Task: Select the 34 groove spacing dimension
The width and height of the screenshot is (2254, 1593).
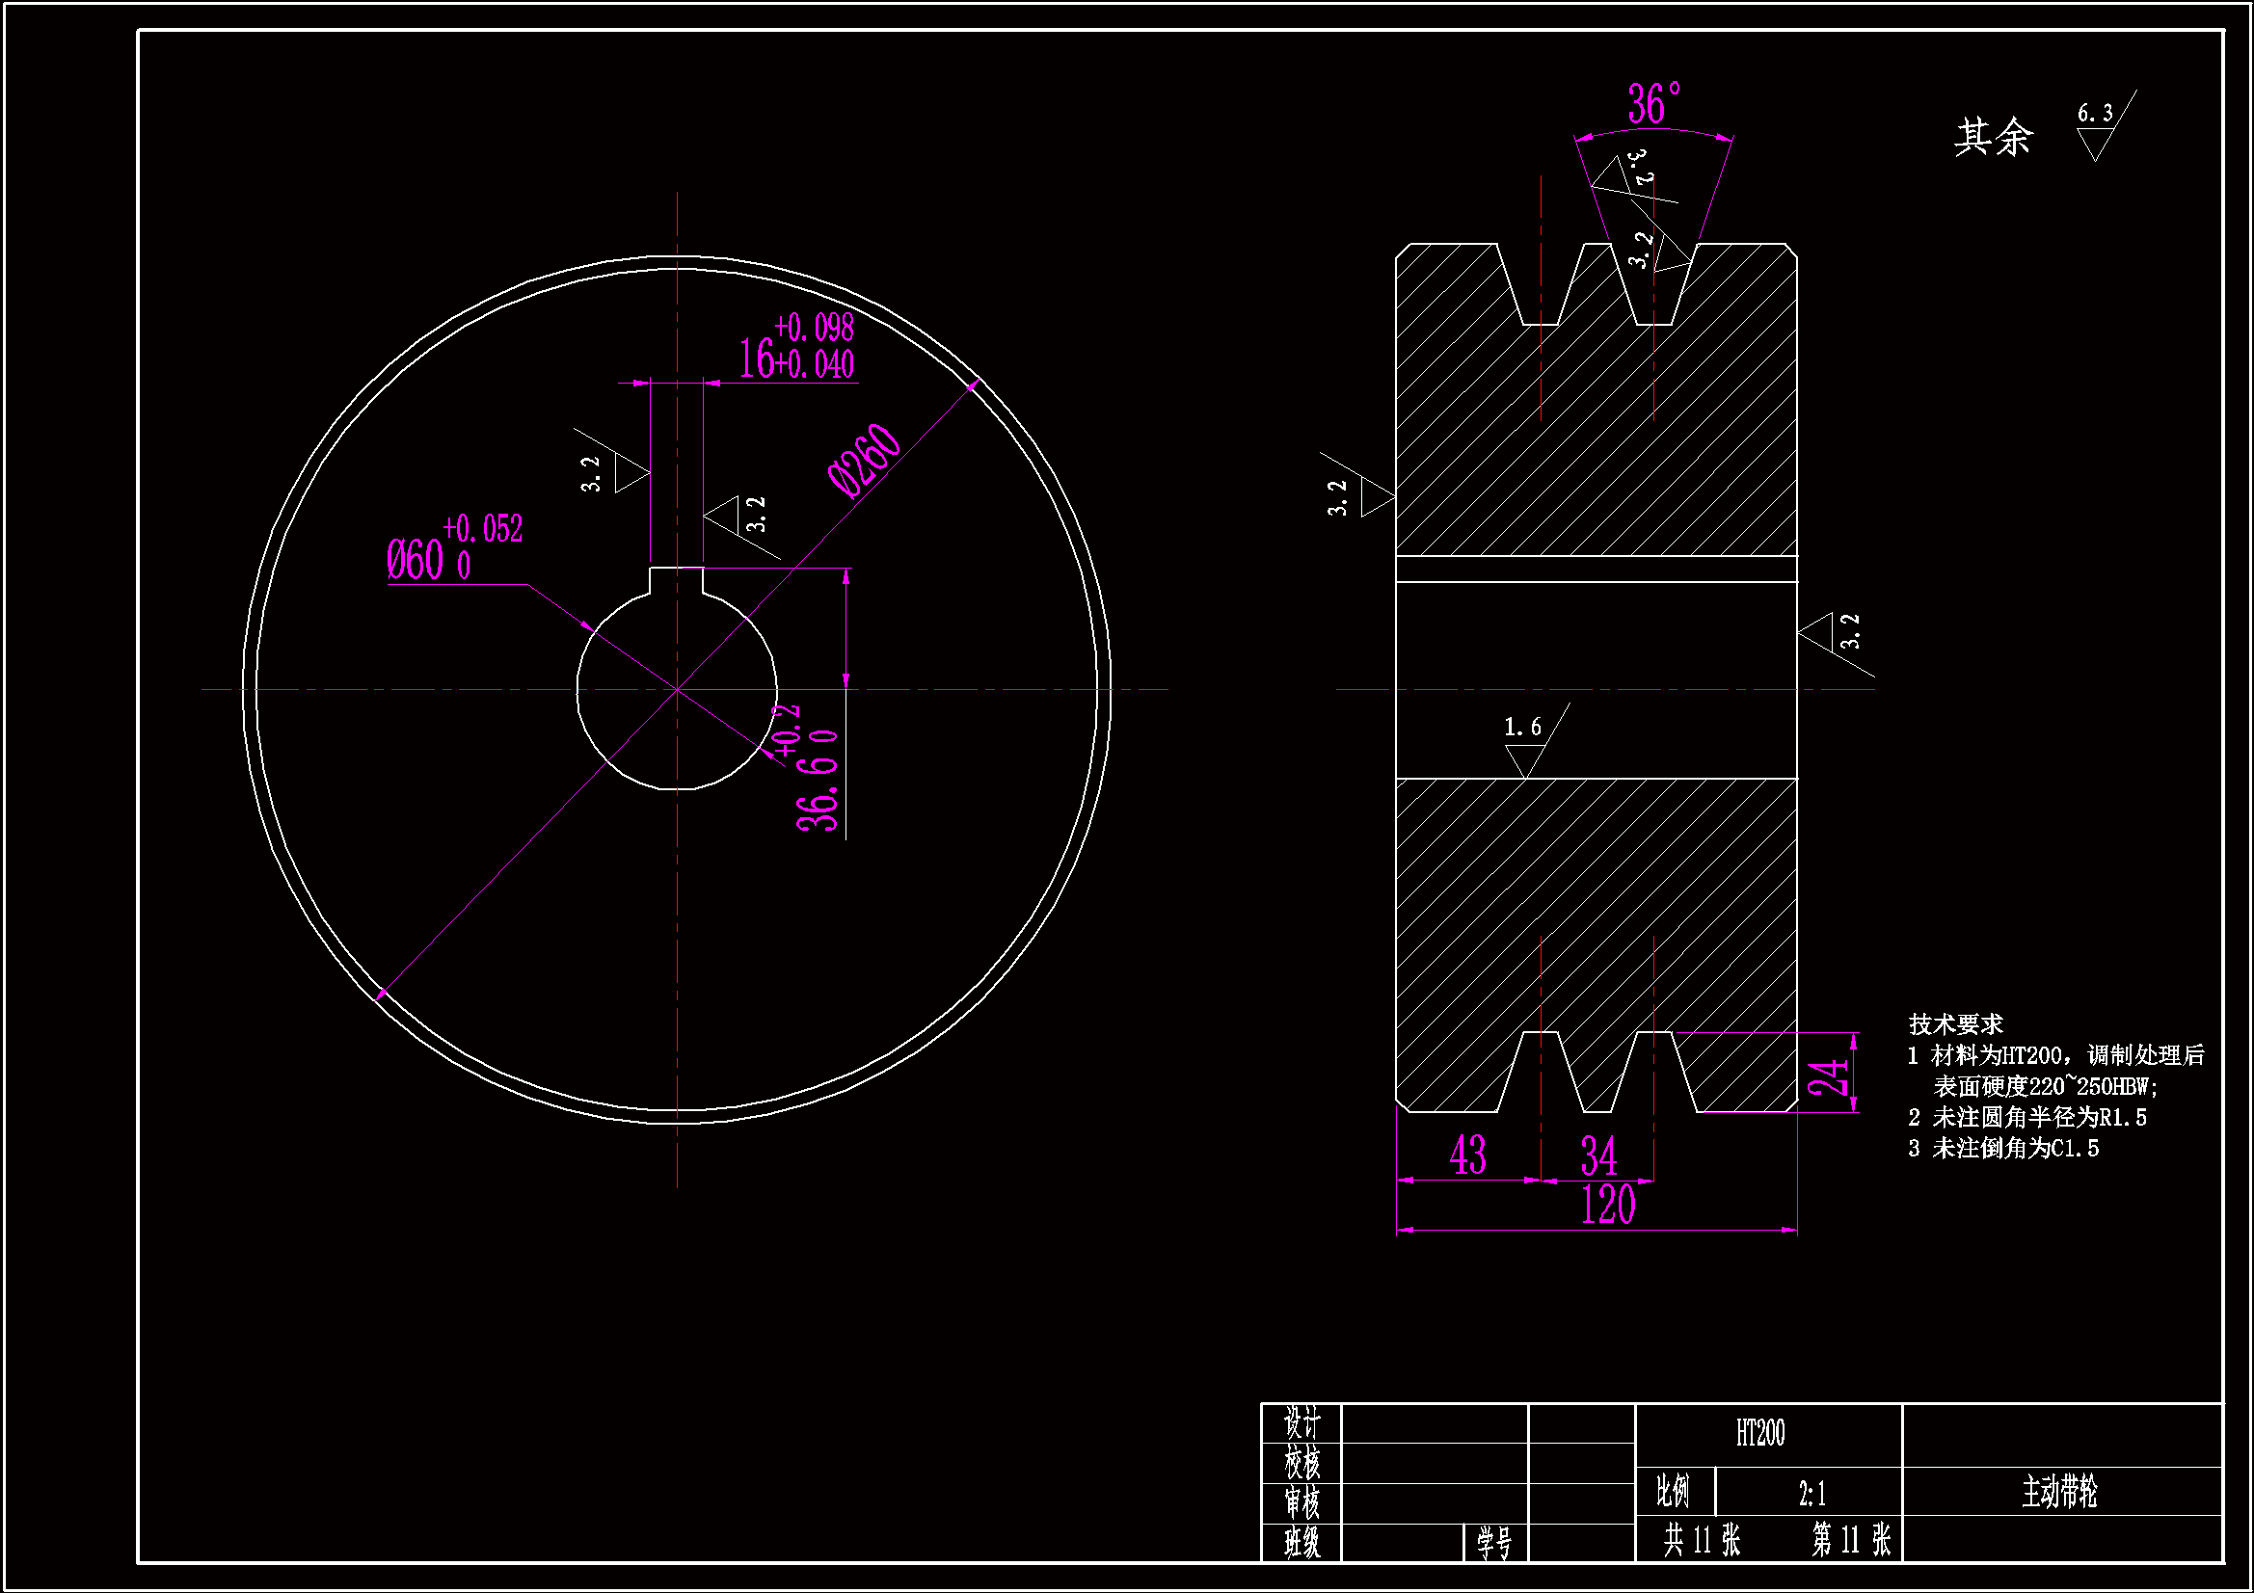Action: pos(1598,1157)
